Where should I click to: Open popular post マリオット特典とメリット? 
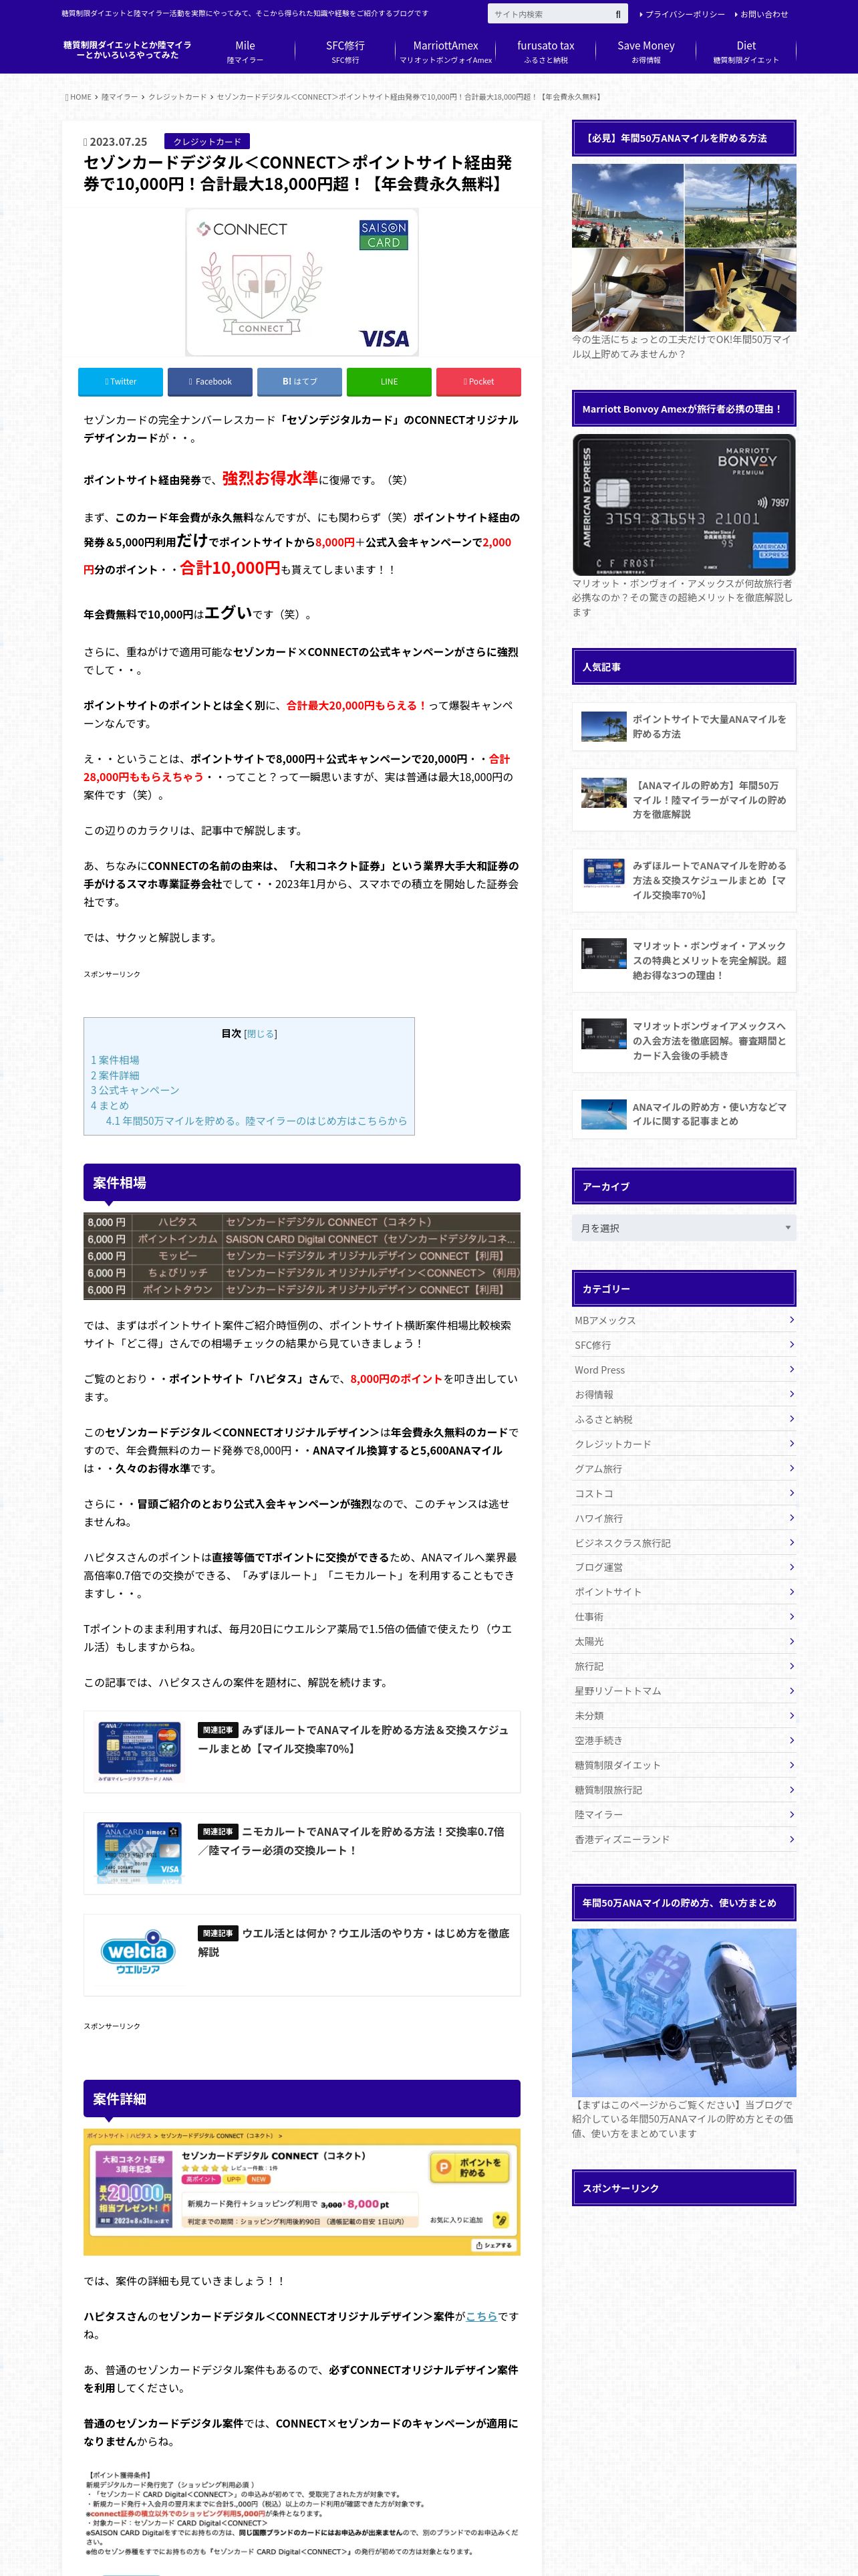click(683, 960)
